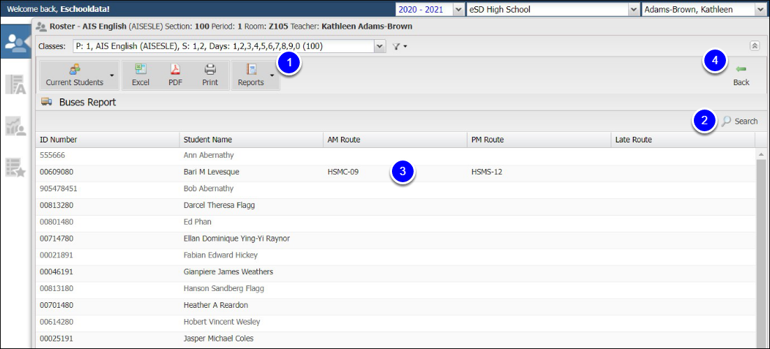This screenshot has width=770, height=349.
Task: Open the Classes combo box dropdown
Action: click(379, 47)
